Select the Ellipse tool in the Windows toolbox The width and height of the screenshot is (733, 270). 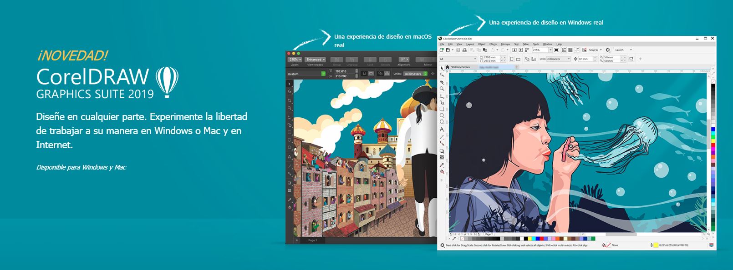pos(442,115)
